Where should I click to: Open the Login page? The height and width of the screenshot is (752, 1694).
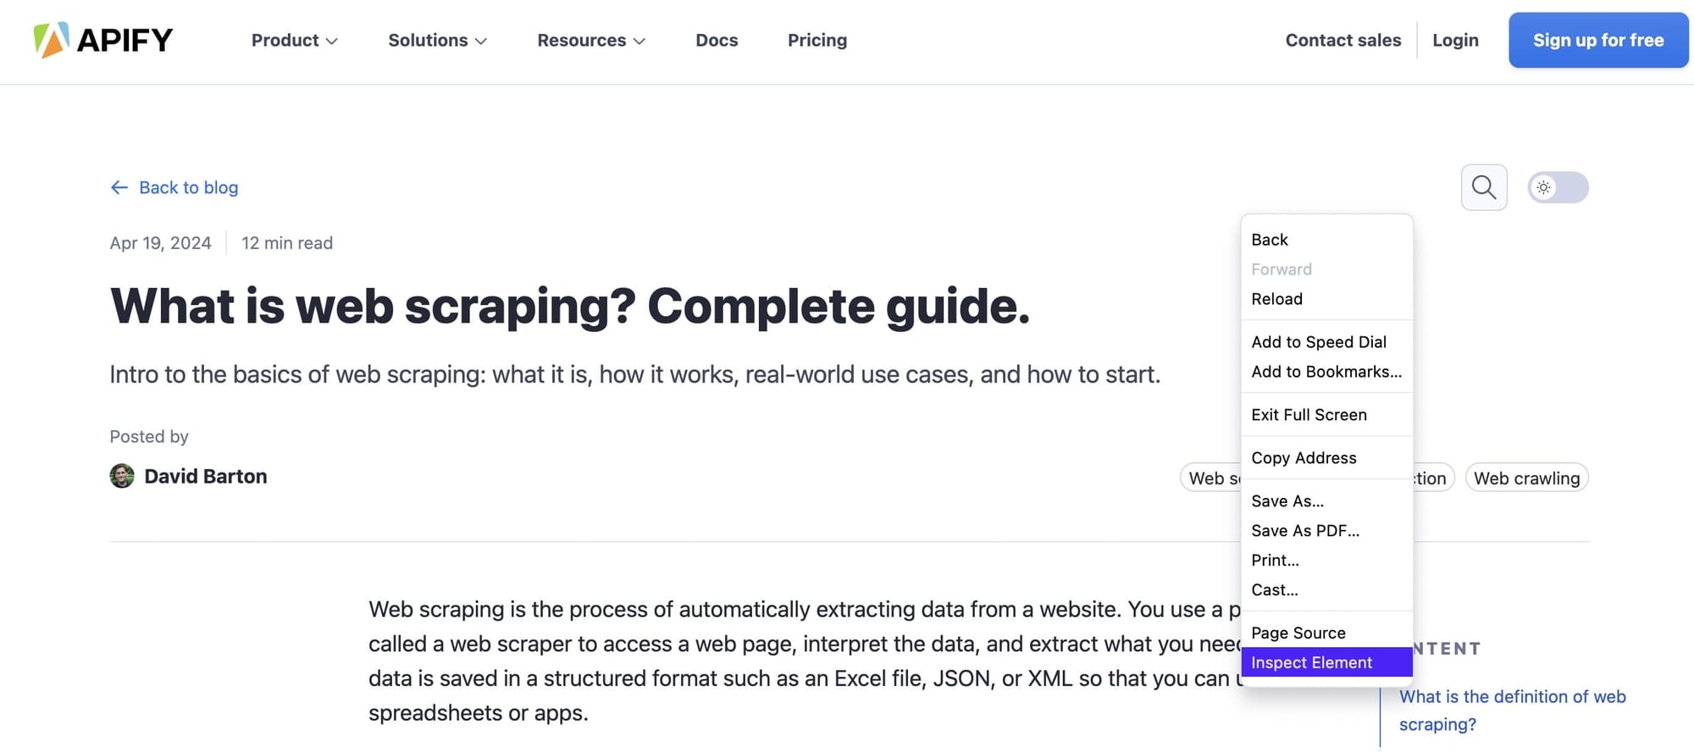1455,40
